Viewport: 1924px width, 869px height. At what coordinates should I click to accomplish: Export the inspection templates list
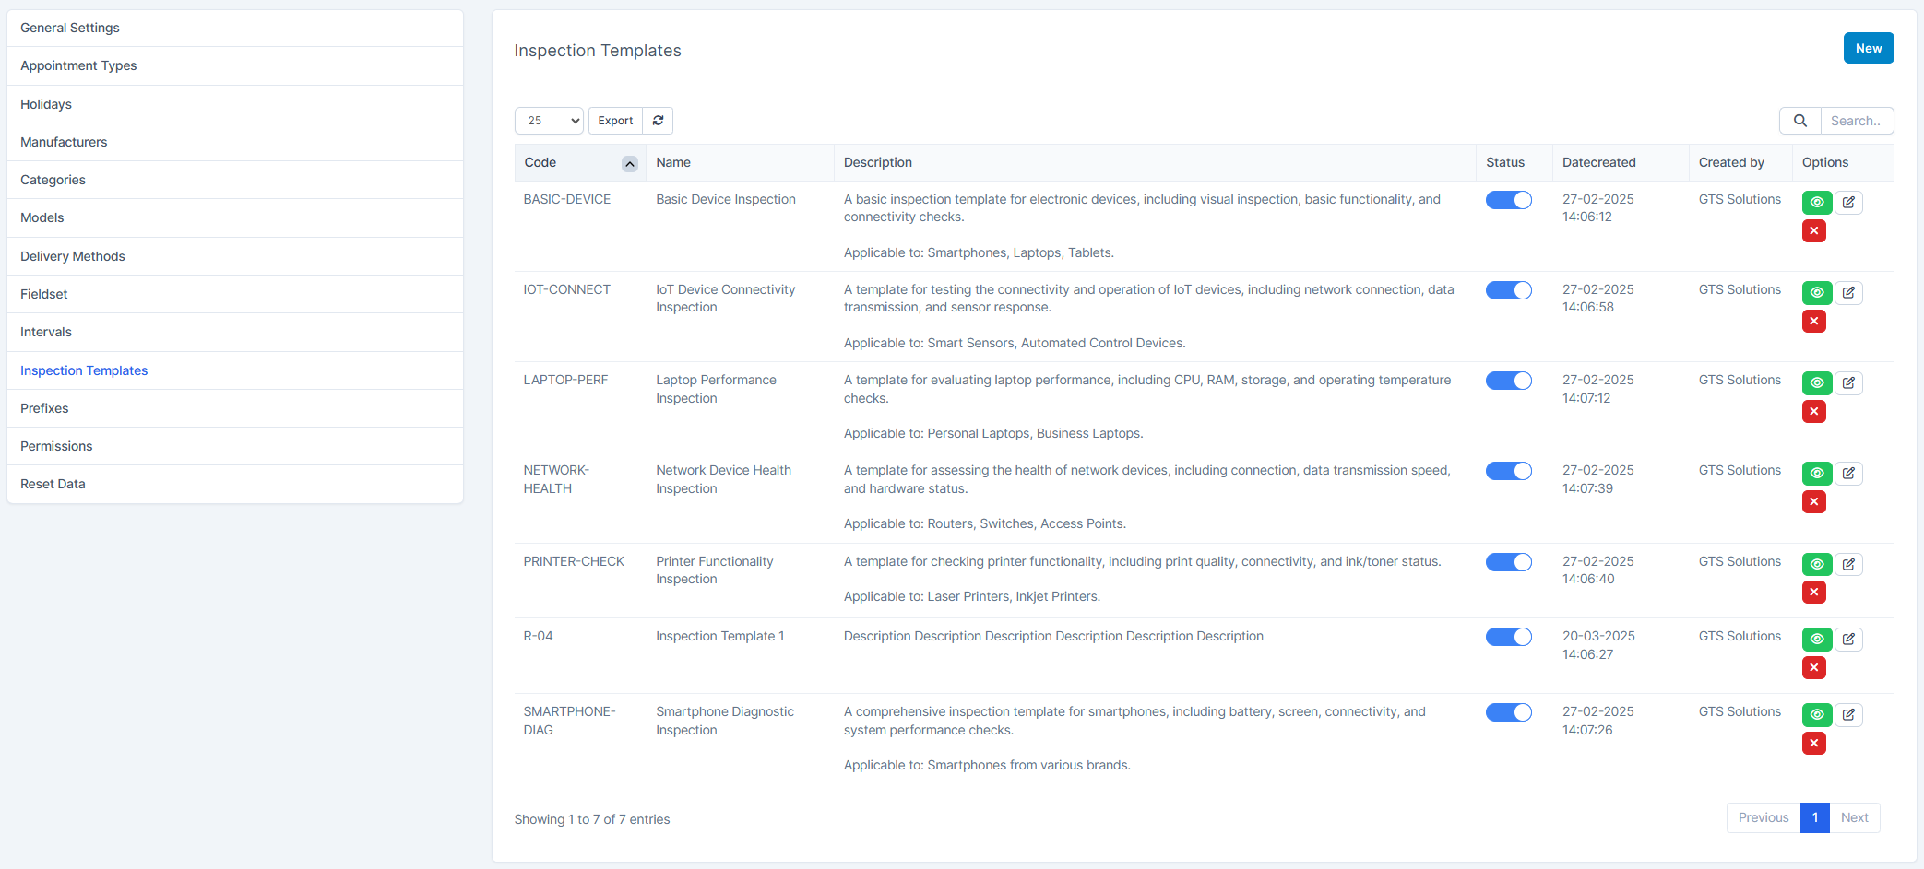point(615,121)
